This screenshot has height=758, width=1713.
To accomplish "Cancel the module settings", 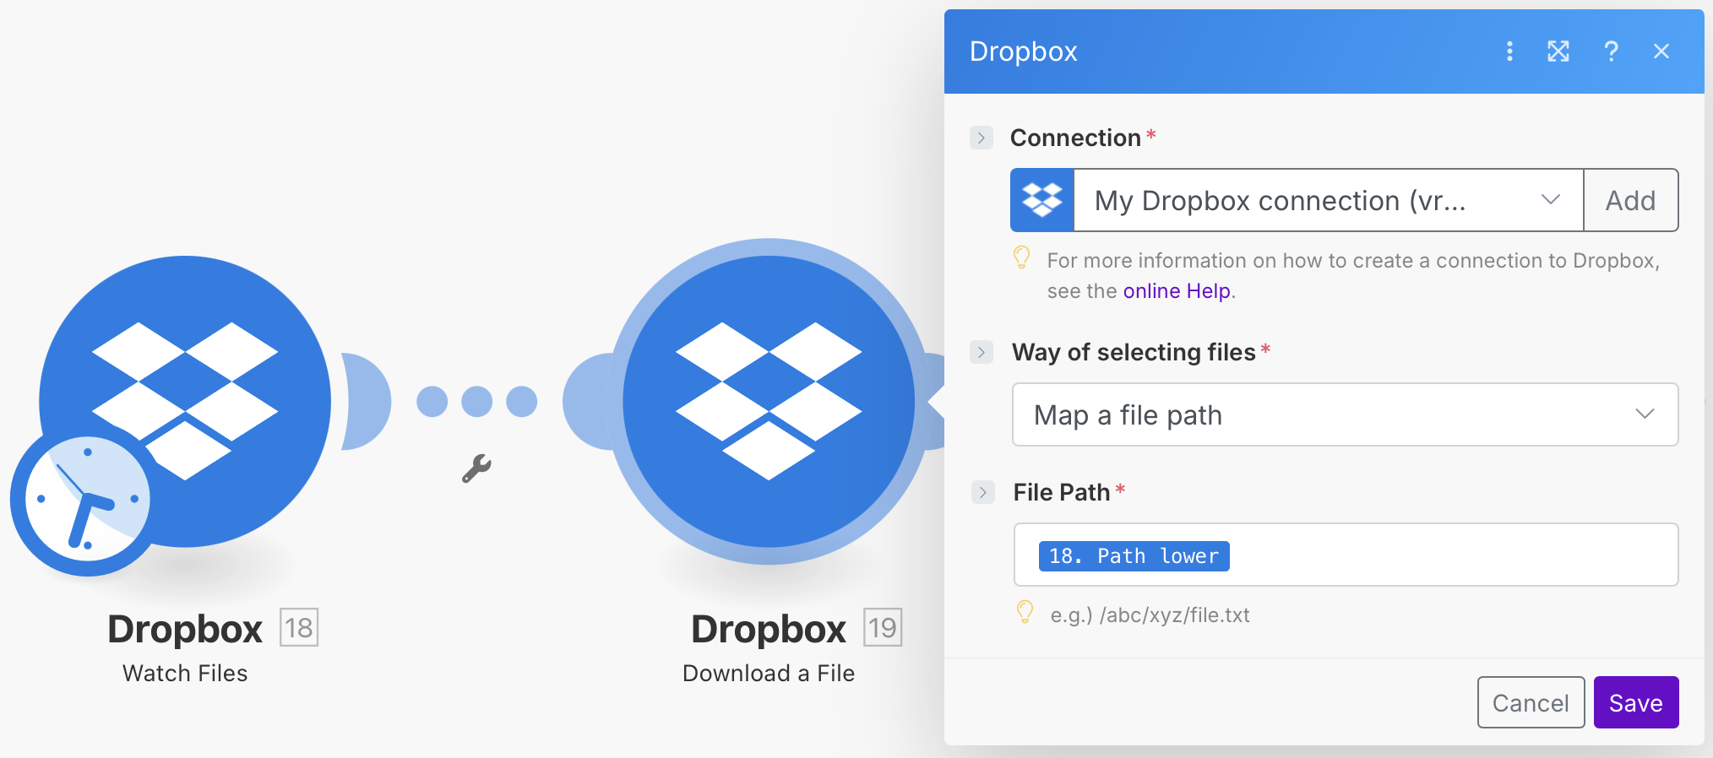I will [1531, 702].
